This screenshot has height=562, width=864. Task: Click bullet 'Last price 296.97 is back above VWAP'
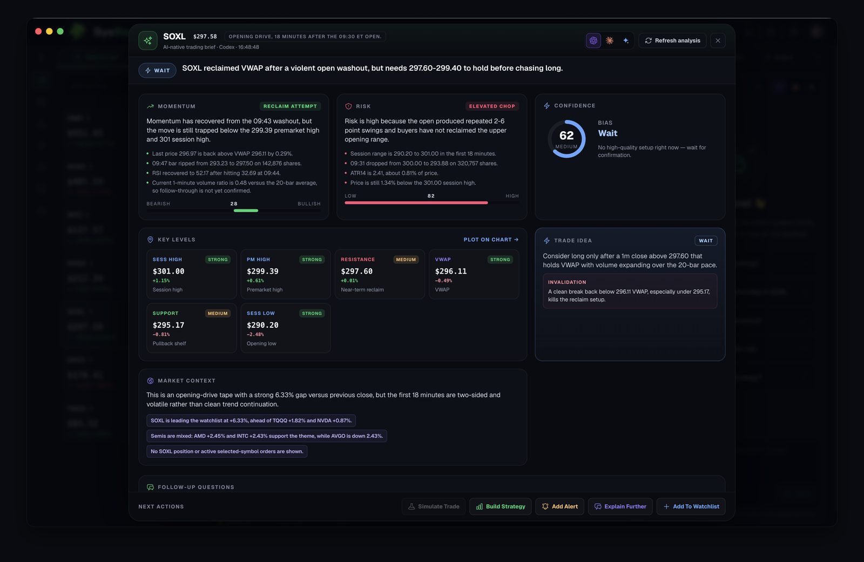pyautogui.click(x=222, y=154)
